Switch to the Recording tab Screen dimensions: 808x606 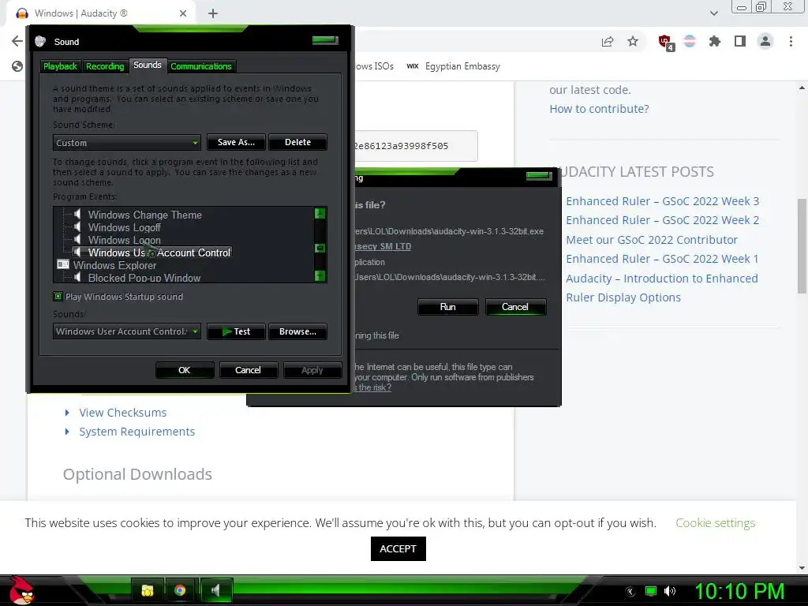click(105, 66)
